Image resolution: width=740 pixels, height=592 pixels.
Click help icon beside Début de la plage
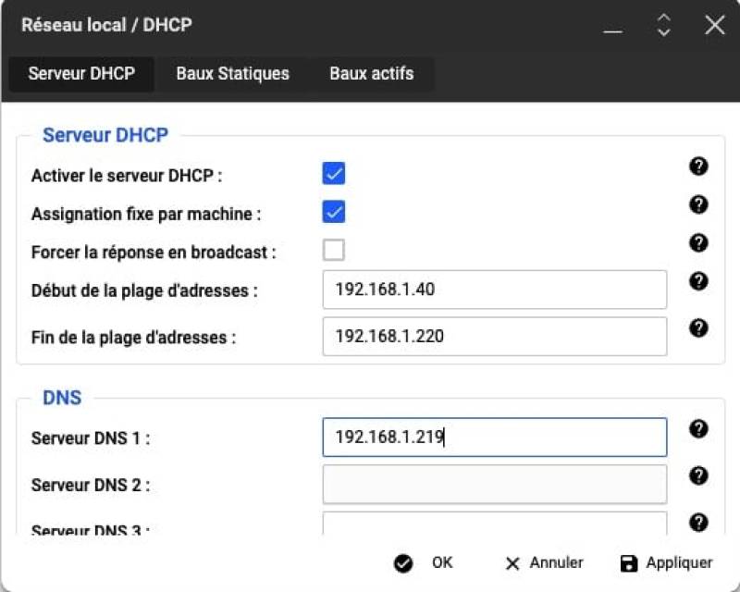[699, 281]
